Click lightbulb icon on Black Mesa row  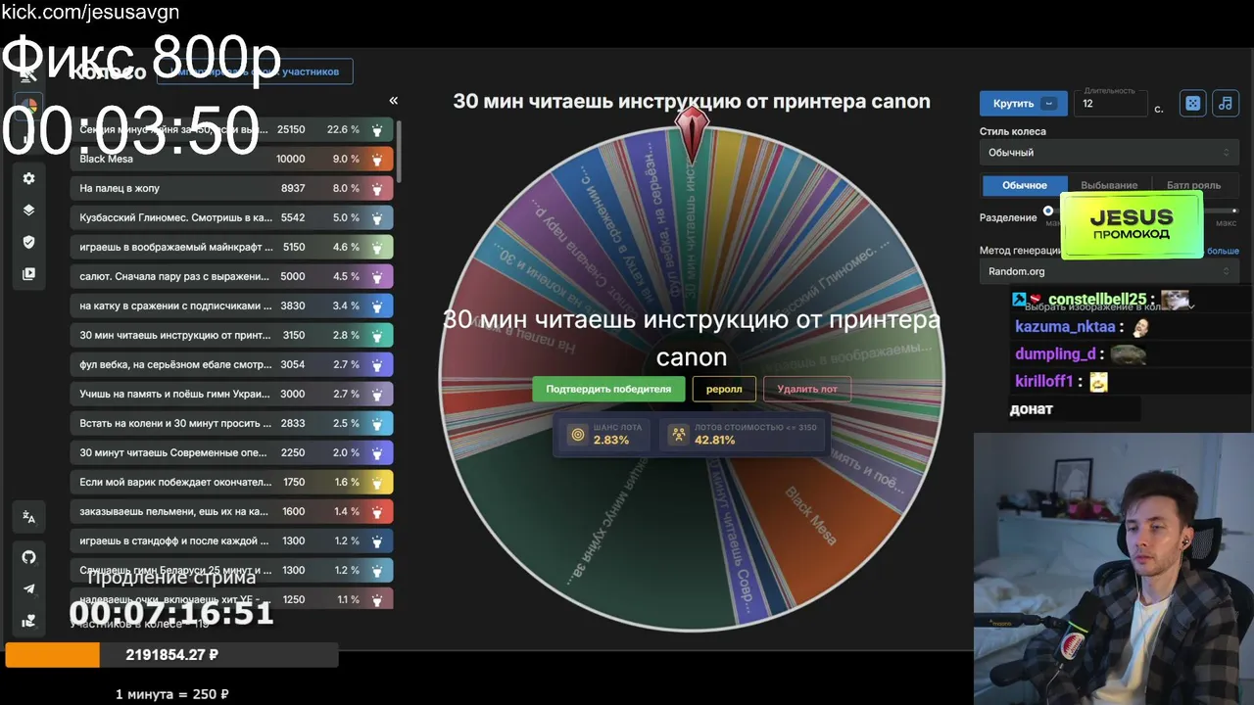377,159
